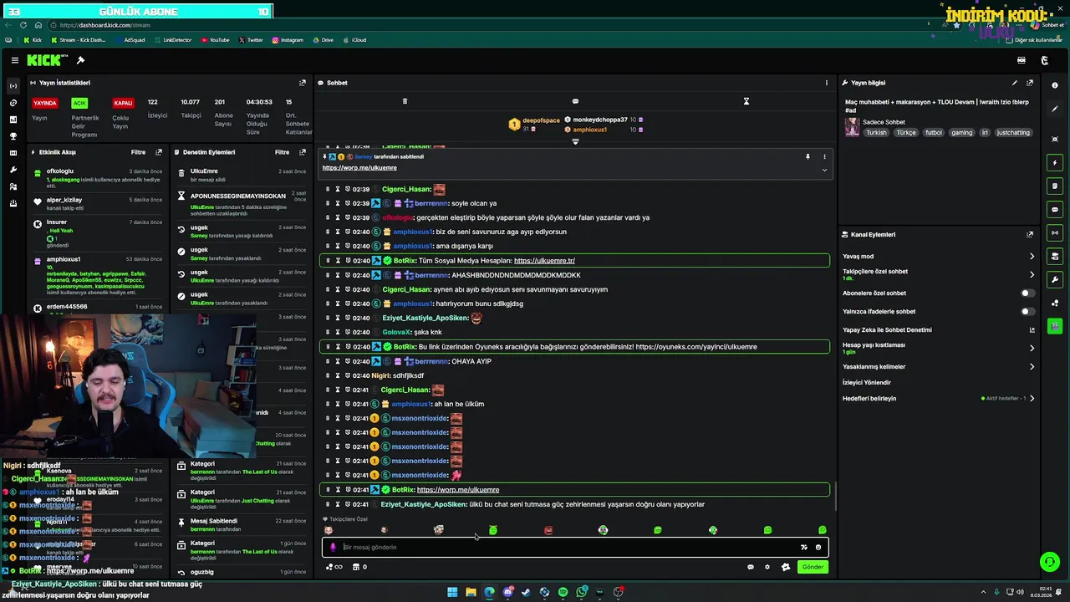Pop out the Yayın bilgisi panel
Screen dimensions: 1070x602
(1030, 83)
